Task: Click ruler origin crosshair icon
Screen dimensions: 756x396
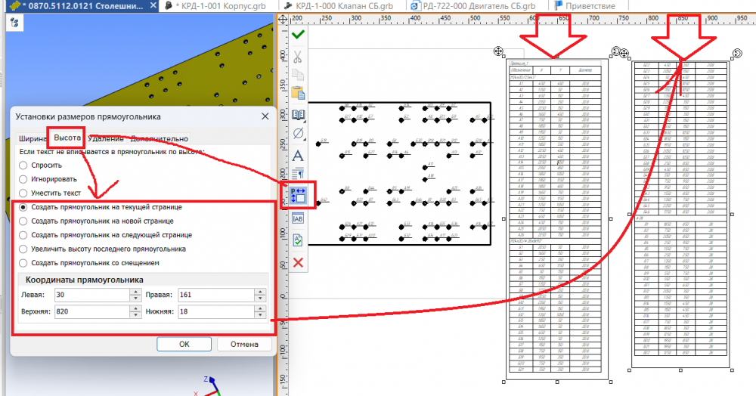Action: tap(283, 20)
